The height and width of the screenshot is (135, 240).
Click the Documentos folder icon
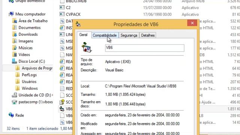click(x=15, y=27)
